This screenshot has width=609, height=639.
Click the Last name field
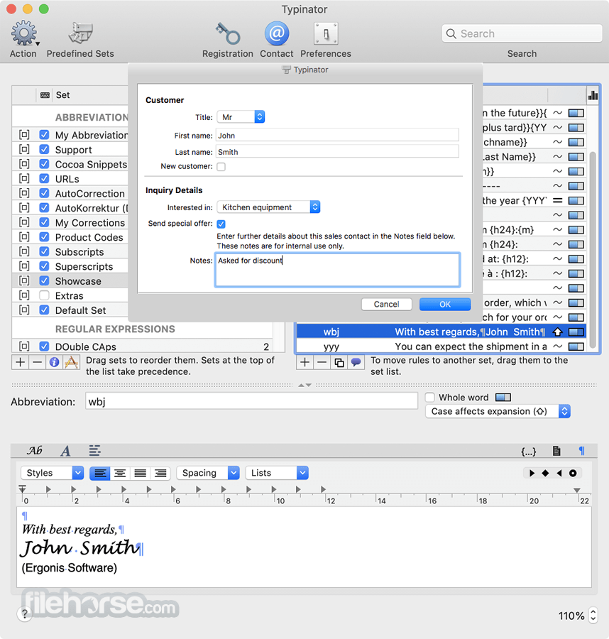(x=337, y=152)
